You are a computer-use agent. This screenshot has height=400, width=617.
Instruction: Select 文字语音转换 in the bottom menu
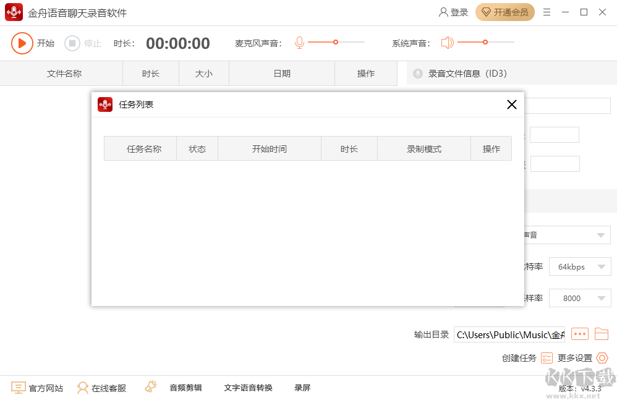pos(247,388)
